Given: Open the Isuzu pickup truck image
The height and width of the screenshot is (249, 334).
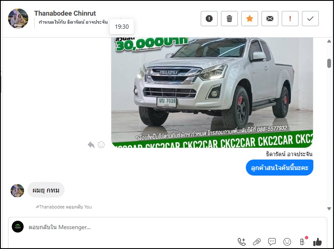Looking at the screenshot, I should tap(212, 92).
